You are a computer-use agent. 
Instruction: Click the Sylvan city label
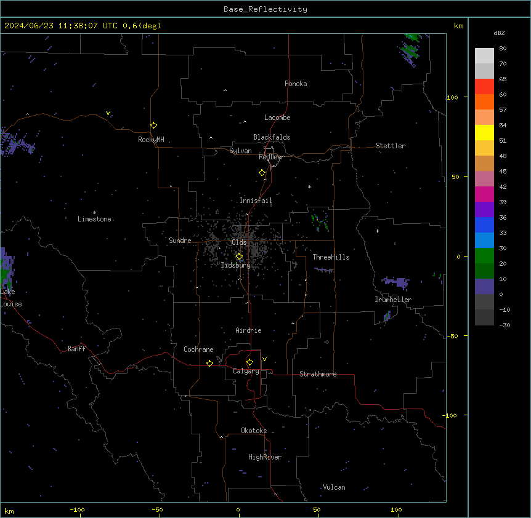tap(240, 151)
